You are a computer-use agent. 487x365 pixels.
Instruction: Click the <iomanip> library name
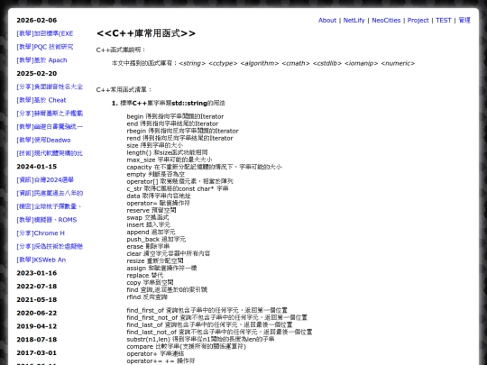pyautogui.click(x=362, y=63)
